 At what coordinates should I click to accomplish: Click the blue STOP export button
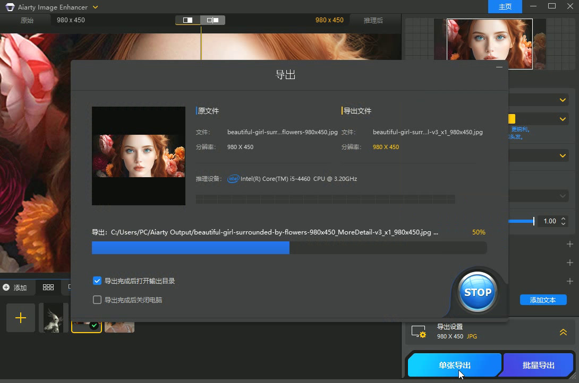(x=478, y=292)
